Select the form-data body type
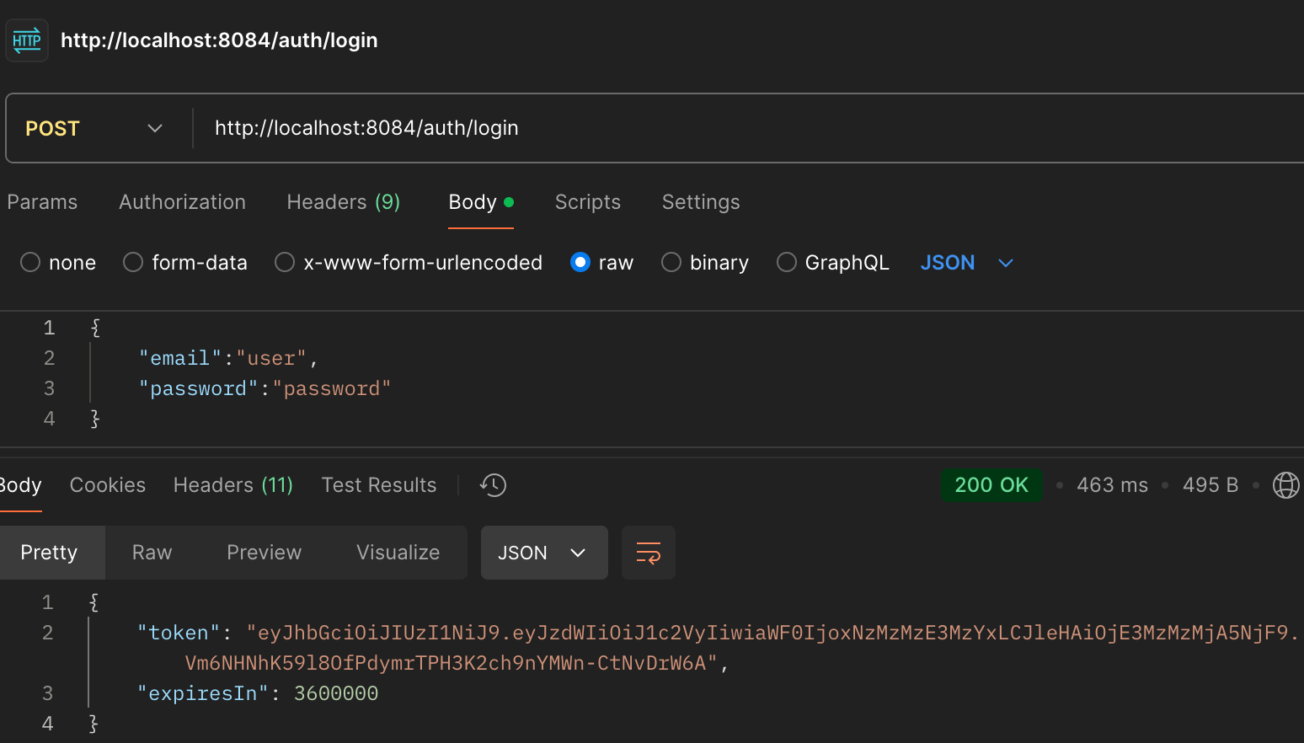 [185, 263]
